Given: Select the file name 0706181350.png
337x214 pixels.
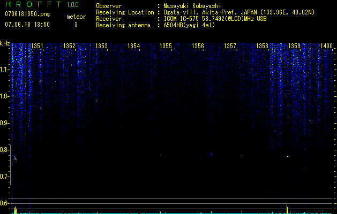Looking at the screenshot, I should coord(27,14).
